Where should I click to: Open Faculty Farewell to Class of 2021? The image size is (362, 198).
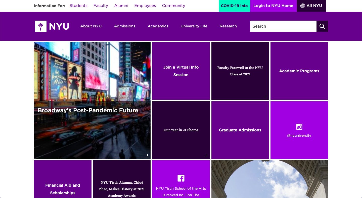(240, 71)
